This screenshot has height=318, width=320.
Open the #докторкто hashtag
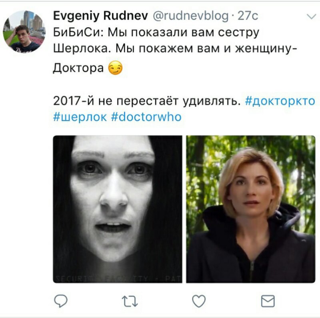tap(280, 101)
